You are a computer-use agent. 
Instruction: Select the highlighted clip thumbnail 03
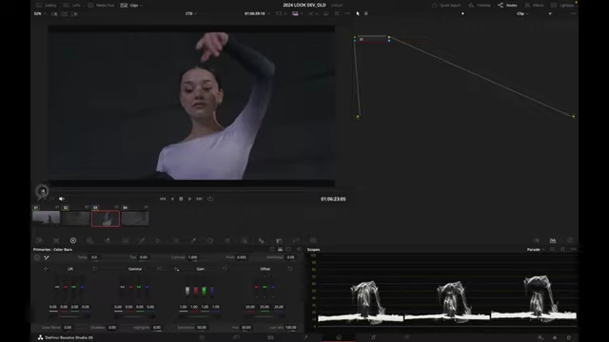pyautogui.click(x=106, y=218)
